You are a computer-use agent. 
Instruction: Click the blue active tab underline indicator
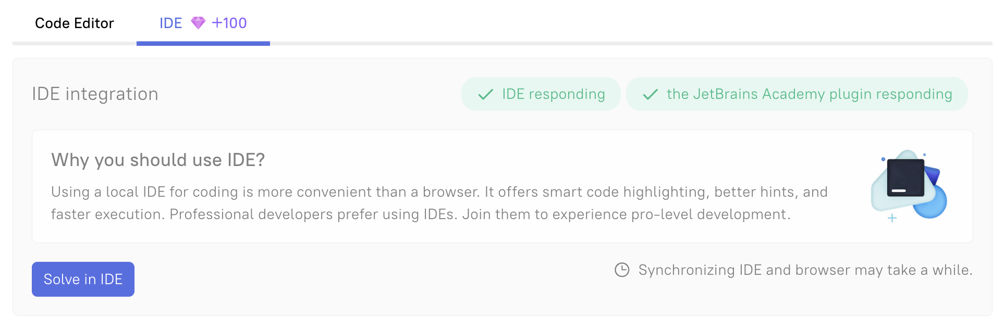click(x=203, y=44)
